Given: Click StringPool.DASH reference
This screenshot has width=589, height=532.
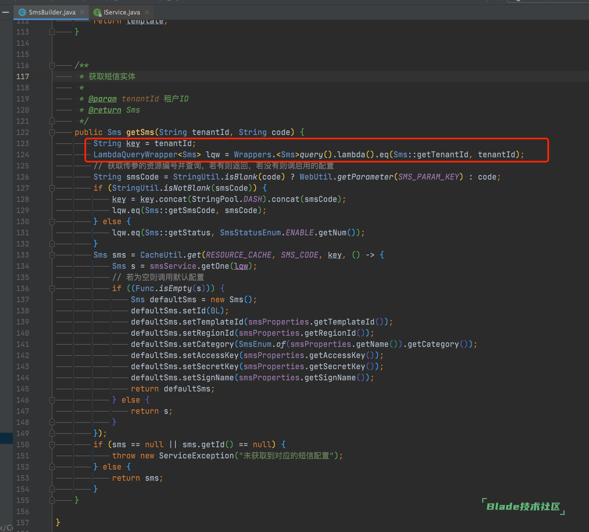Looking at the screenshot, I should 227,199.
